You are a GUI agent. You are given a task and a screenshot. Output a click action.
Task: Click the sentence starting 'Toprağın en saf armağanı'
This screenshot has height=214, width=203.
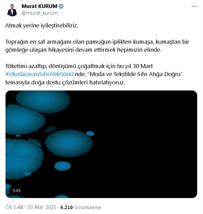coord(97,46)
